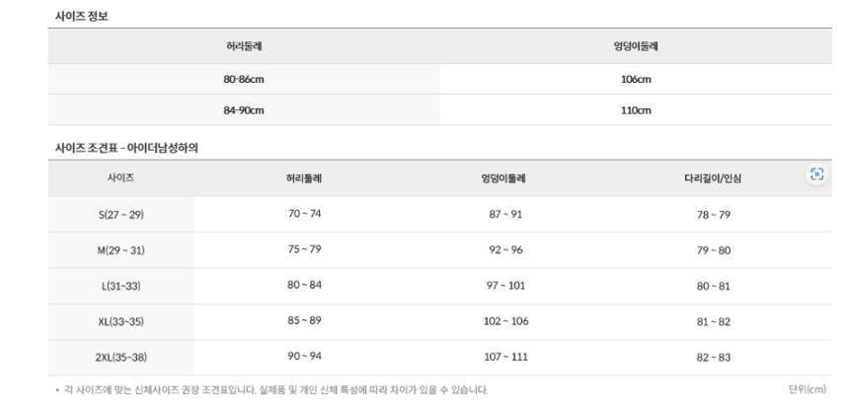849x404 pixels.
Task: Click the 단위(cm) unit label
Action: tap(807, 389)
